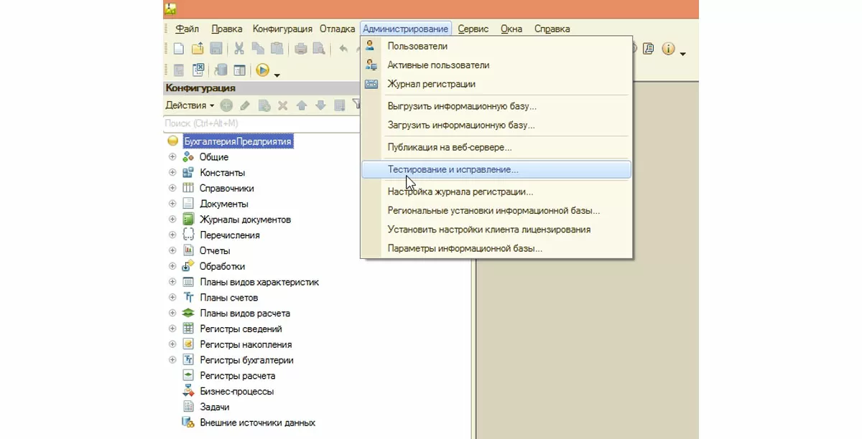This screenshot has width=862, height=439.
Task: Click the syntax helper icon beside info
Action: coord(649,49)
